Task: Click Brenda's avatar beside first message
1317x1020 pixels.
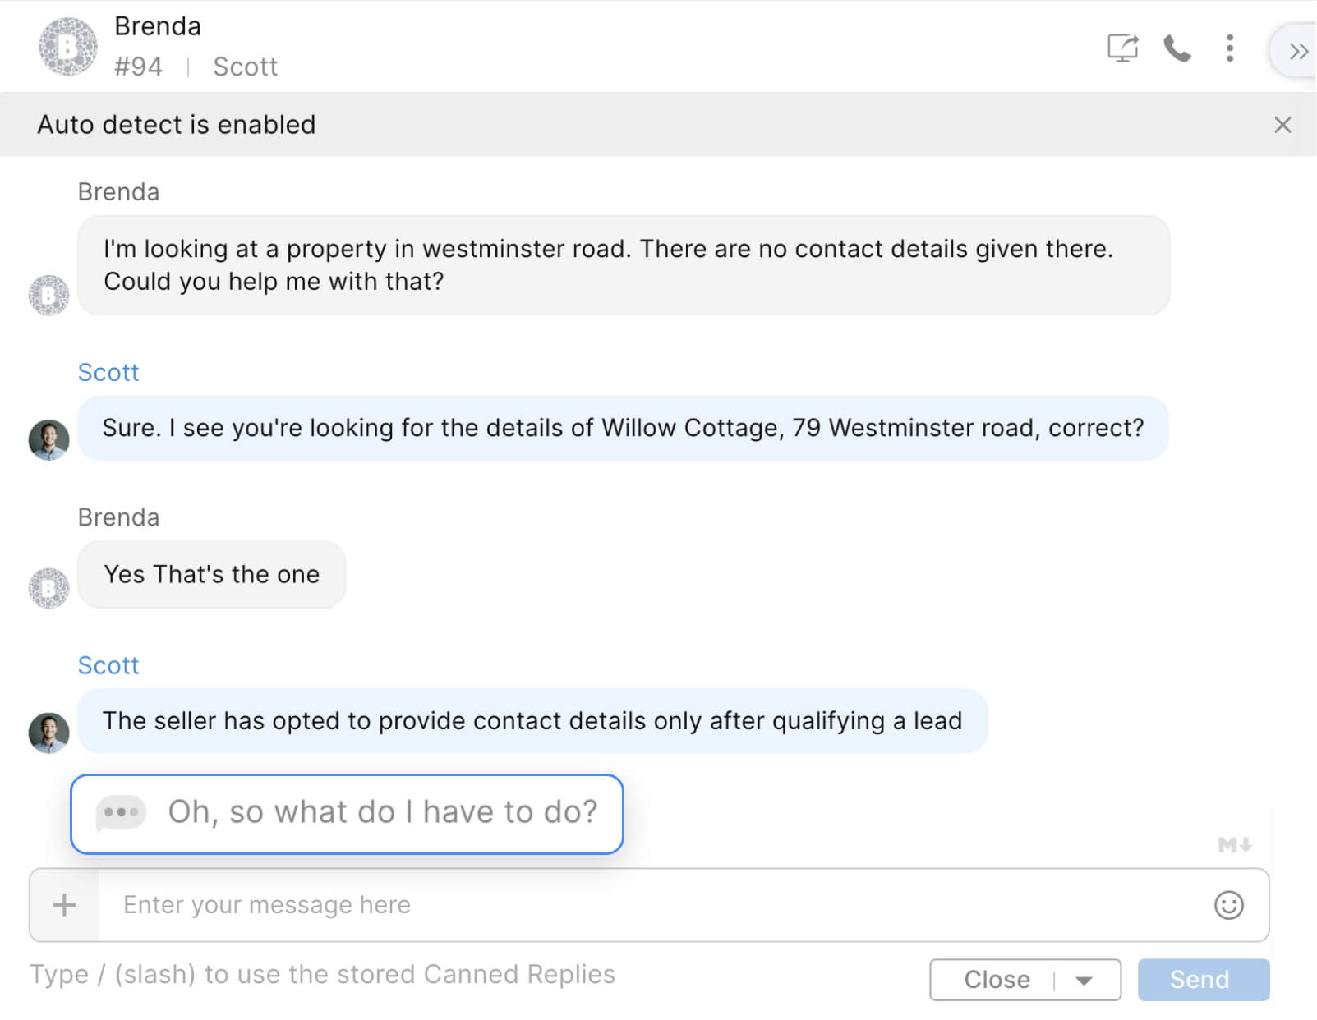Action: [49, 296]
